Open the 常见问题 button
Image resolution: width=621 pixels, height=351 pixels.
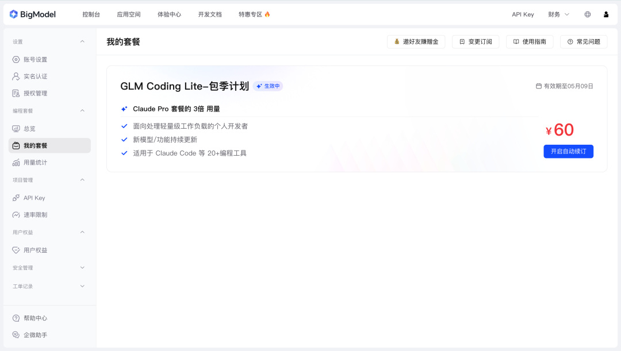tap(584, 41)
